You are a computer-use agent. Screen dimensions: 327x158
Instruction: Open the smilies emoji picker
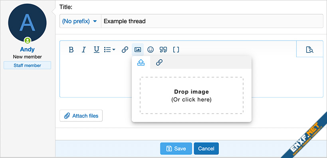pos(151,50)
